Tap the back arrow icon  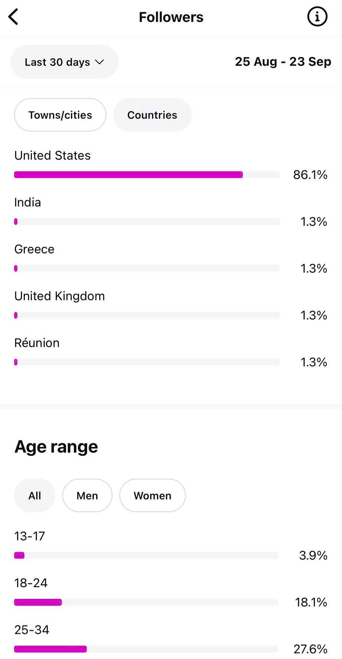coord(13,17)
